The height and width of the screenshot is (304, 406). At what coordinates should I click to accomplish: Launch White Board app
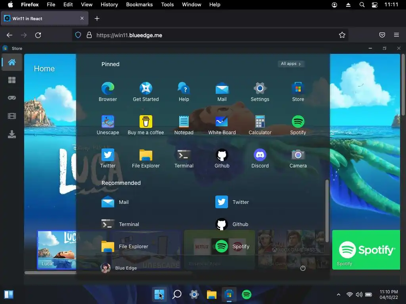click(x=222, y=125)
